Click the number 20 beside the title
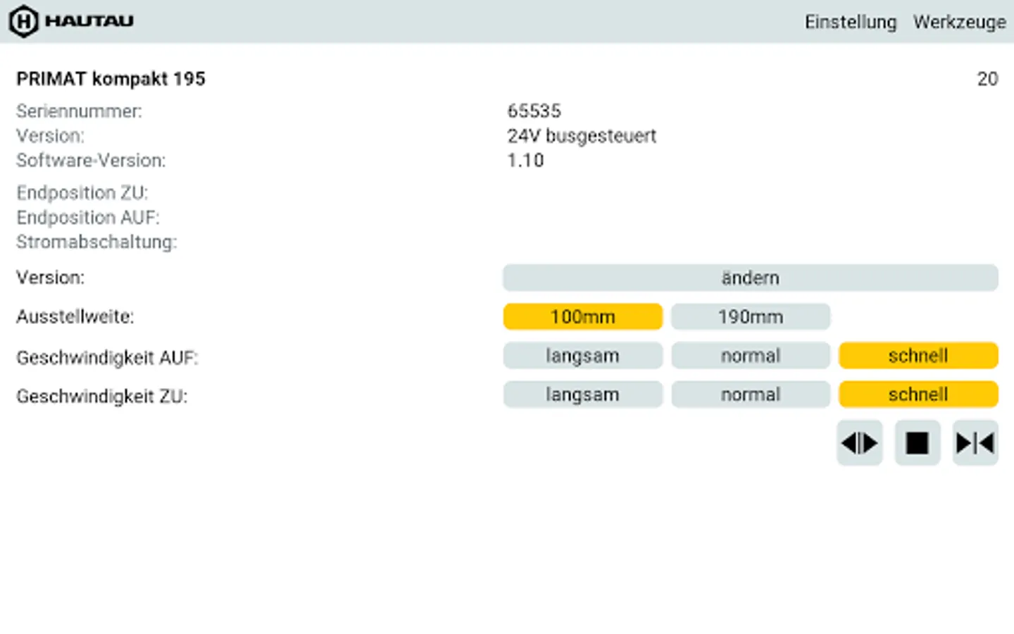 pos(987,79)
